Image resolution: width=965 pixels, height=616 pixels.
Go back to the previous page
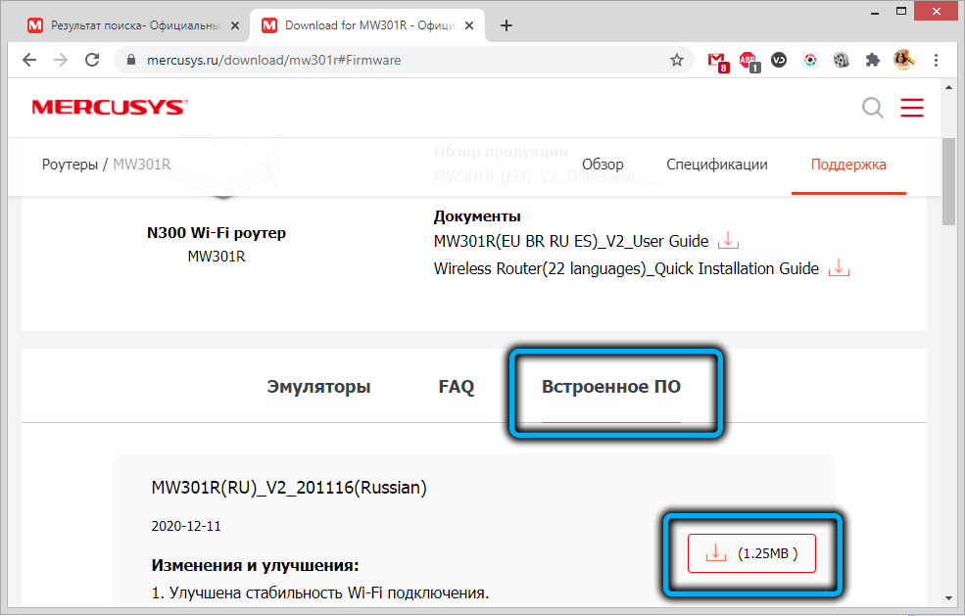[29, 60]
